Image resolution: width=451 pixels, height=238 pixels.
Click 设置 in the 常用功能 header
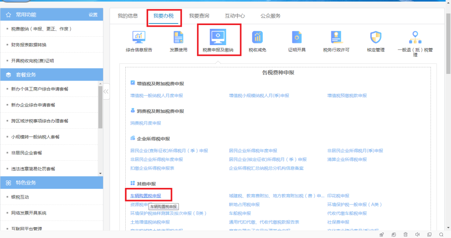tap(93, 15)
